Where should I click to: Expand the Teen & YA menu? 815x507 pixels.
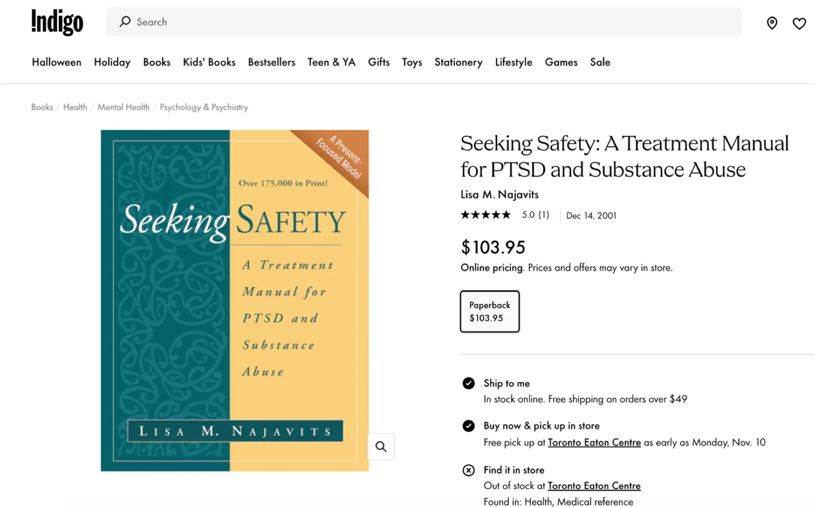[332, 62]
